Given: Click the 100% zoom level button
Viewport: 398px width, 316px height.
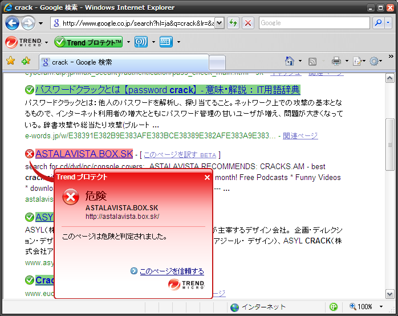Looking at the screenshot, I should pos(361,307).
